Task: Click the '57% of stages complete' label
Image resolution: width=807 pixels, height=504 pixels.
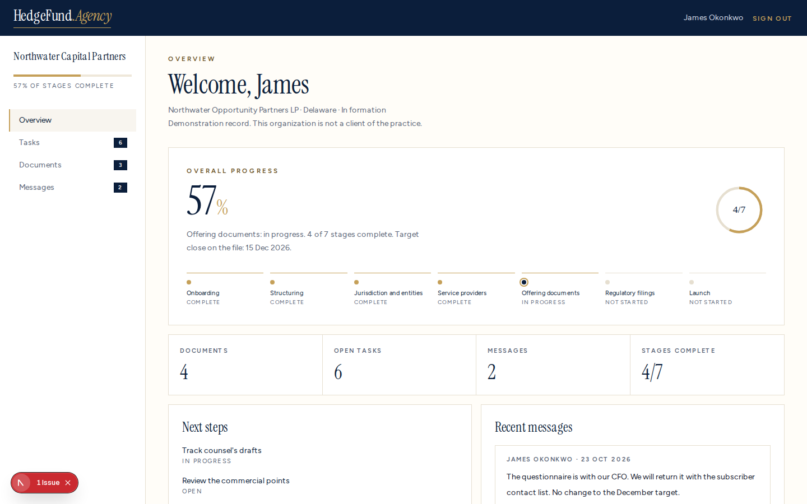Action: pyautogui.click(x=64, y=86)
